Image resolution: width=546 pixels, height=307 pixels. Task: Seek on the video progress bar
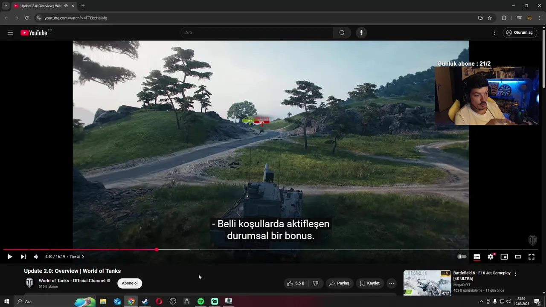point(271,249)
